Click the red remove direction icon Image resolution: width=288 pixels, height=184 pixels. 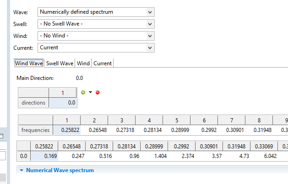(x=98, y=92)
